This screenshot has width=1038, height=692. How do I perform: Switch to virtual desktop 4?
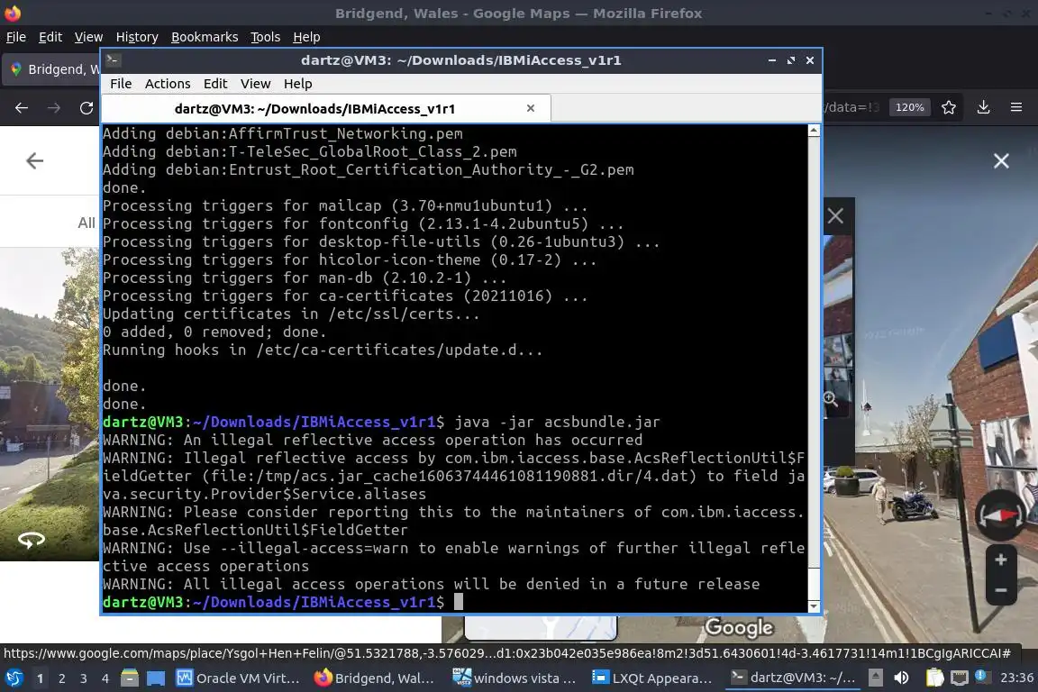[105, 678]
